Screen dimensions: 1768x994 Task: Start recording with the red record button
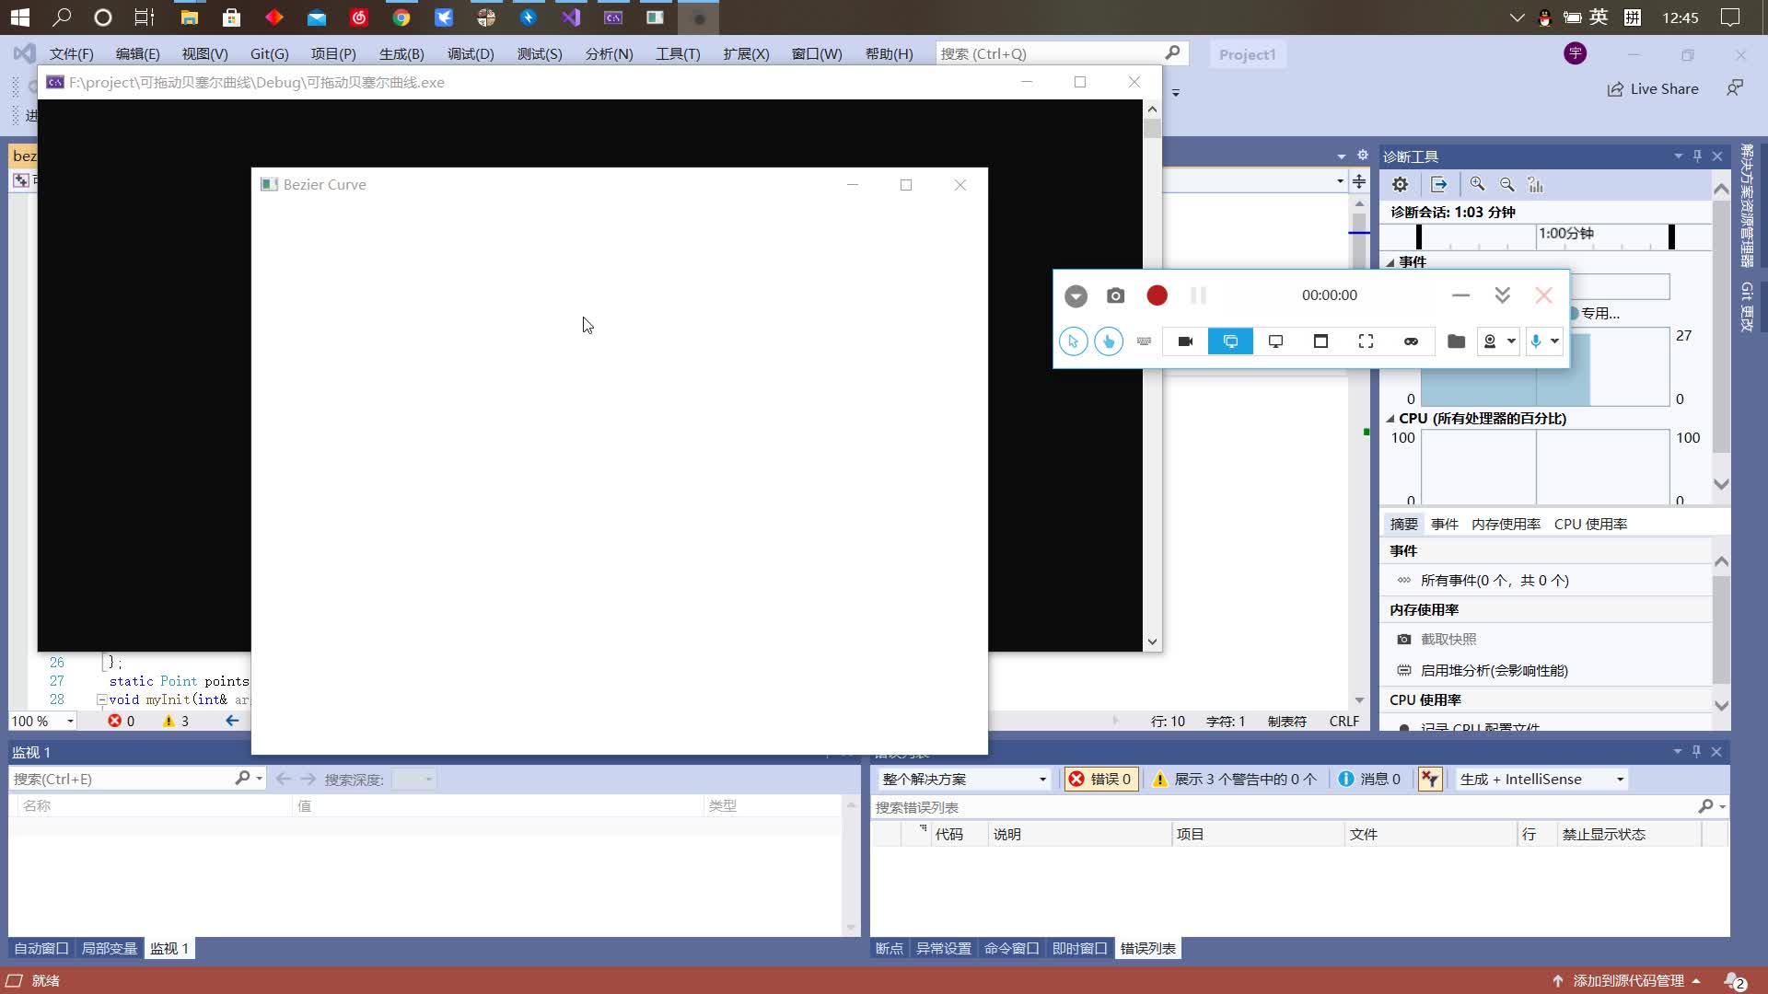tap(1157, 295)
